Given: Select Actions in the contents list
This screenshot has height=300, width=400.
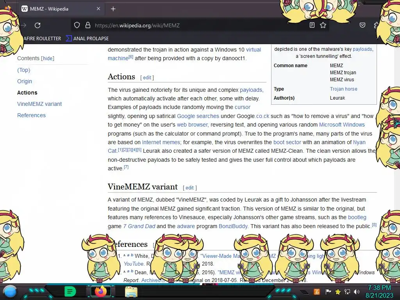Looking at the screenshot, I should tap(27, 93).
